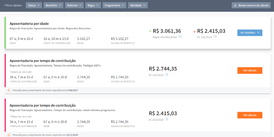Image resolution: width=274 pixels, height=137 pixels.
Task: Click green up arrow beside R$ 3.061,36
Action: click(150, 31)
